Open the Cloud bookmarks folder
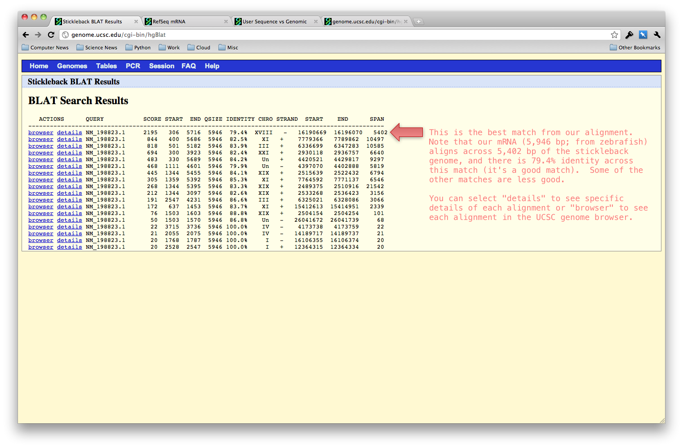The width and height of the screenshot is (683, 448). pyautogui.click(x=199, y=48)
